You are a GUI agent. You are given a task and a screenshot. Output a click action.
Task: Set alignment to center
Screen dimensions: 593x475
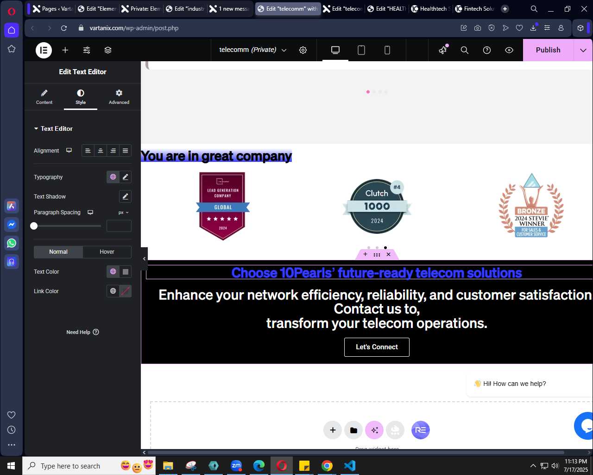(x=101, y=151)
